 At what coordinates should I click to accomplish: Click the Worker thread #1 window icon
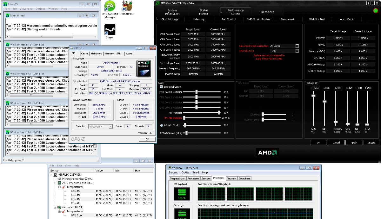coord(8,45)
